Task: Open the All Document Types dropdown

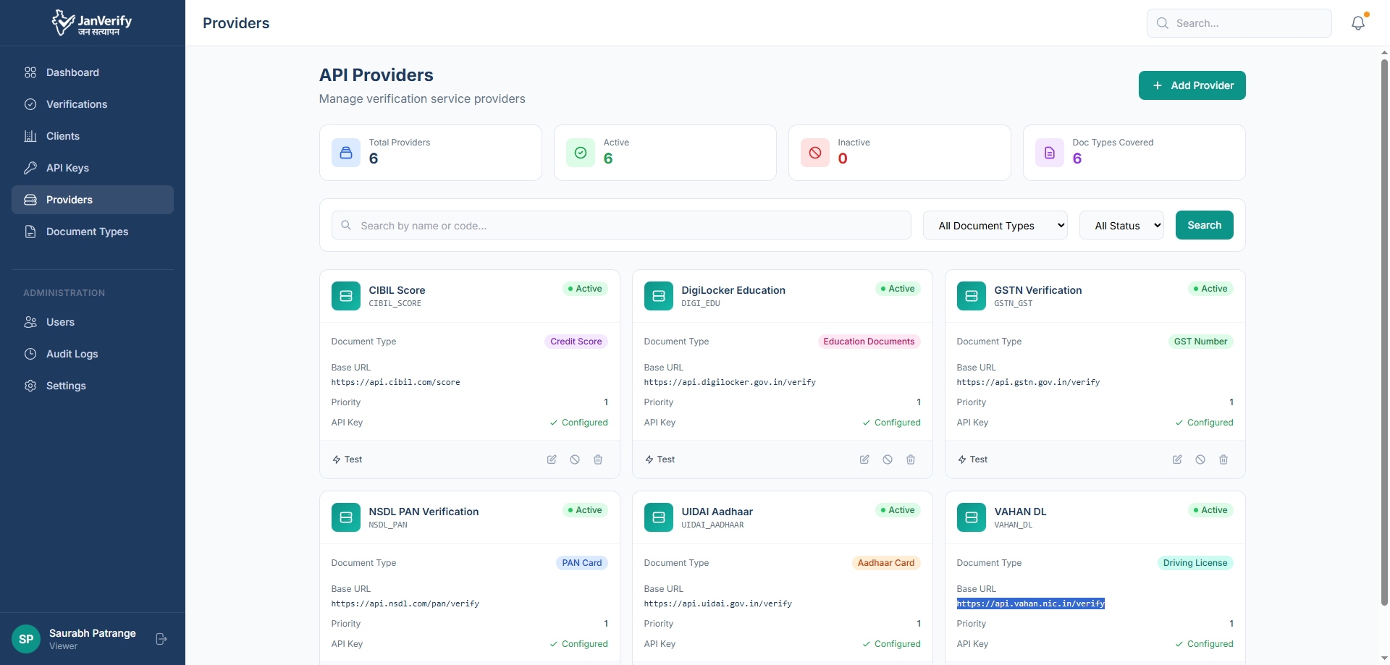Action: 995,226
